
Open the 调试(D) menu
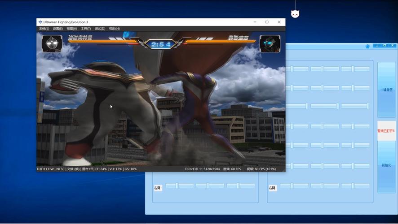point(100,29)
